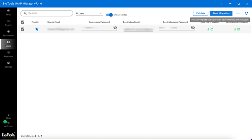
Task: Click the destination email field
Action: point(138,29)
